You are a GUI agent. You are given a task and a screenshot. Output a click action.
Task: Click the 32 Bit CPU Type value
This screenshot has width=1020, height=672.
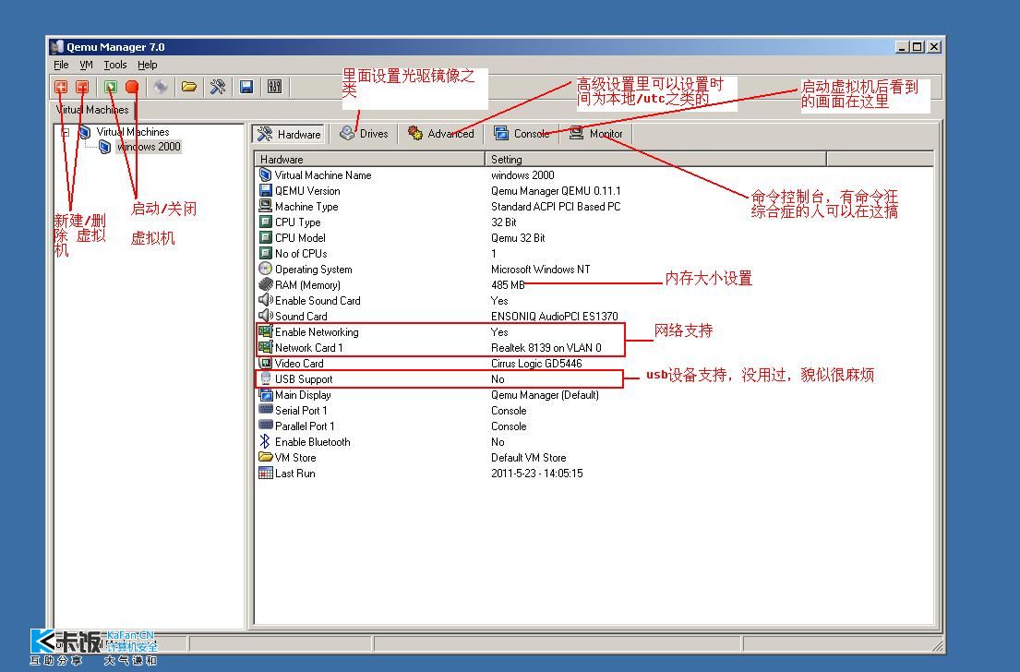(x=504, y=222)
